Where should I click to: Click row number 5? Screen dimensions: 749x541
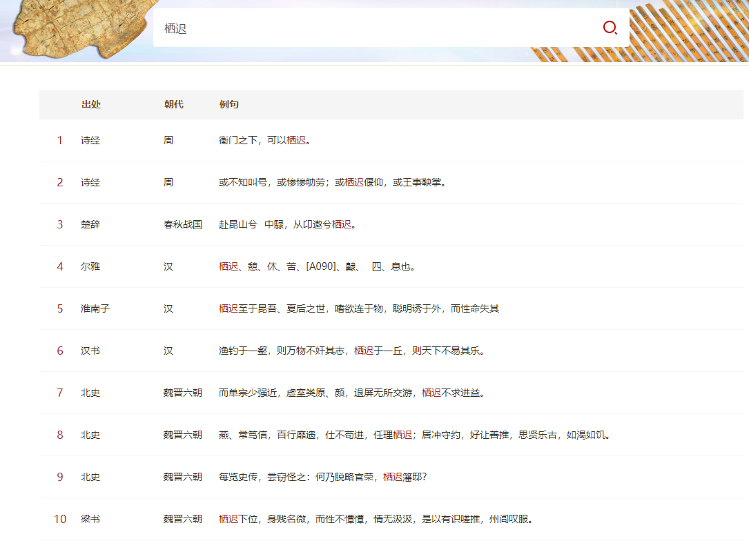click(59, 308)
